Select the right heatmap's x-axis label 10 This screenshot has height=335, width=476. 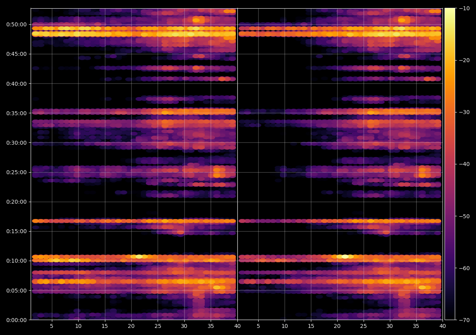click(x=285, y=326)
